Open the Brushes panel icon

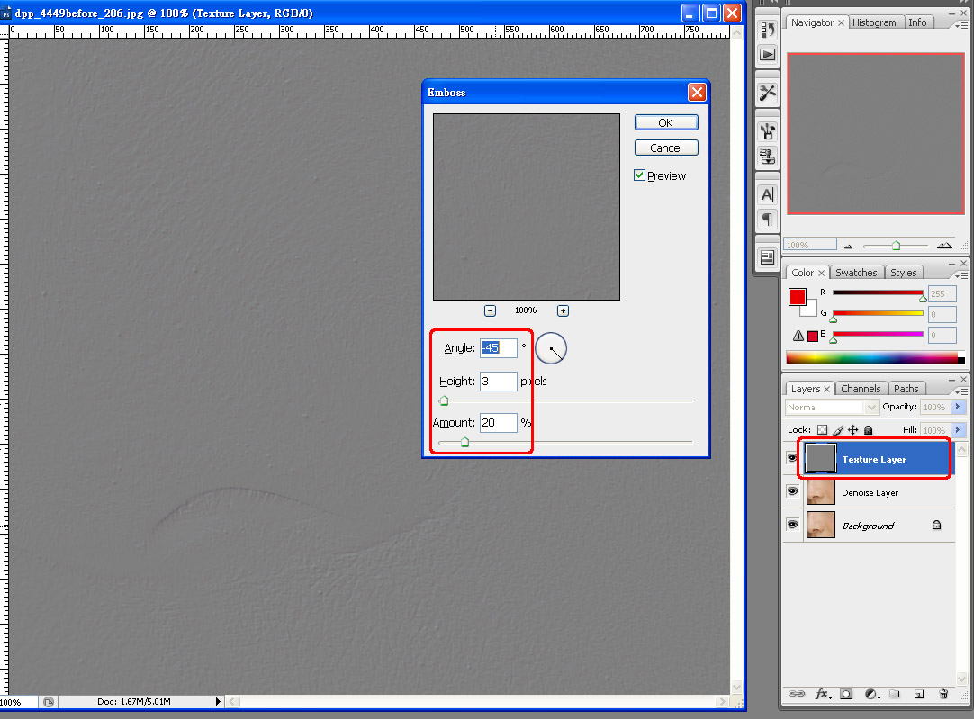click(767, 132)
